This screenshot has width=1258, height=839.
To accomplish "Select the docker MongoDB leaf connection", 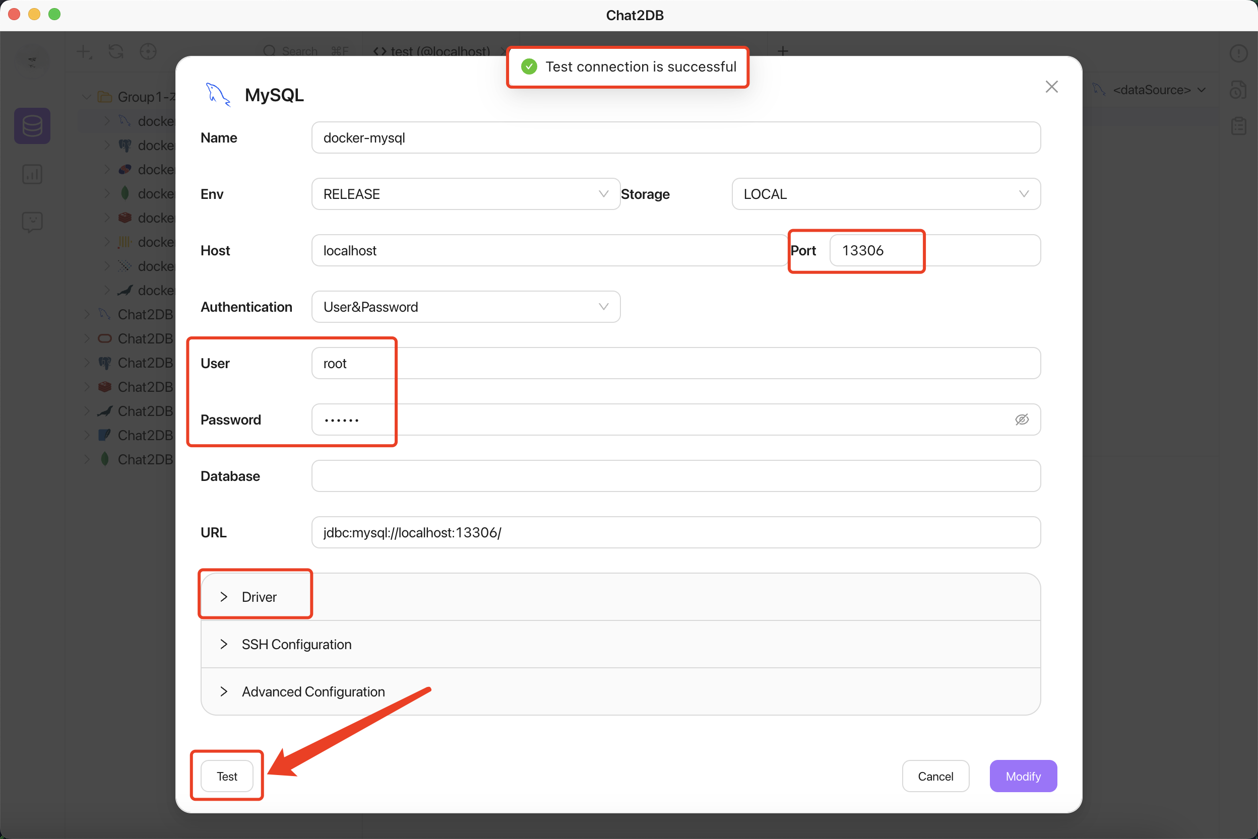I will pos(147,194).
